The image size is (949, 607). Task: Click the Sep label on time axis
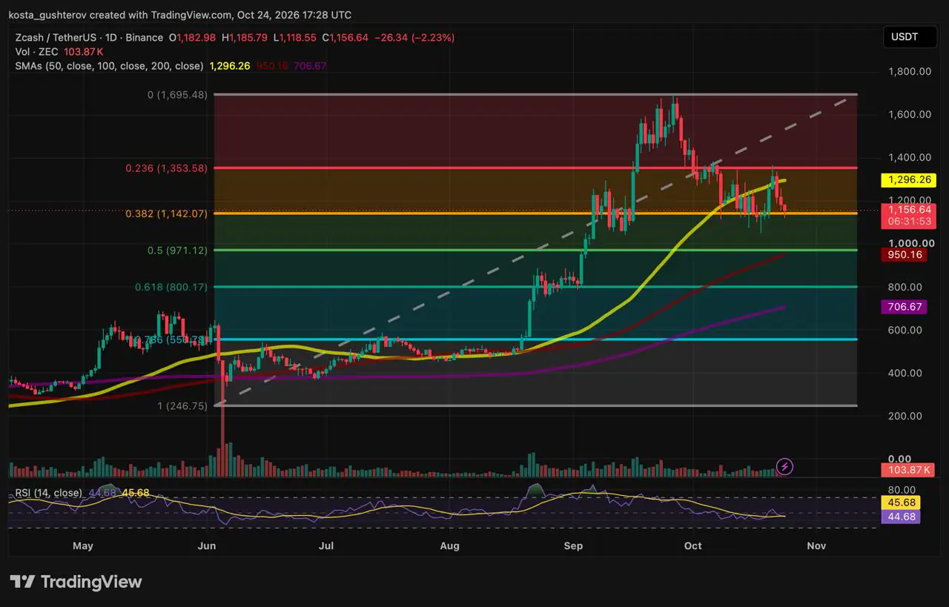pos(573,545)
